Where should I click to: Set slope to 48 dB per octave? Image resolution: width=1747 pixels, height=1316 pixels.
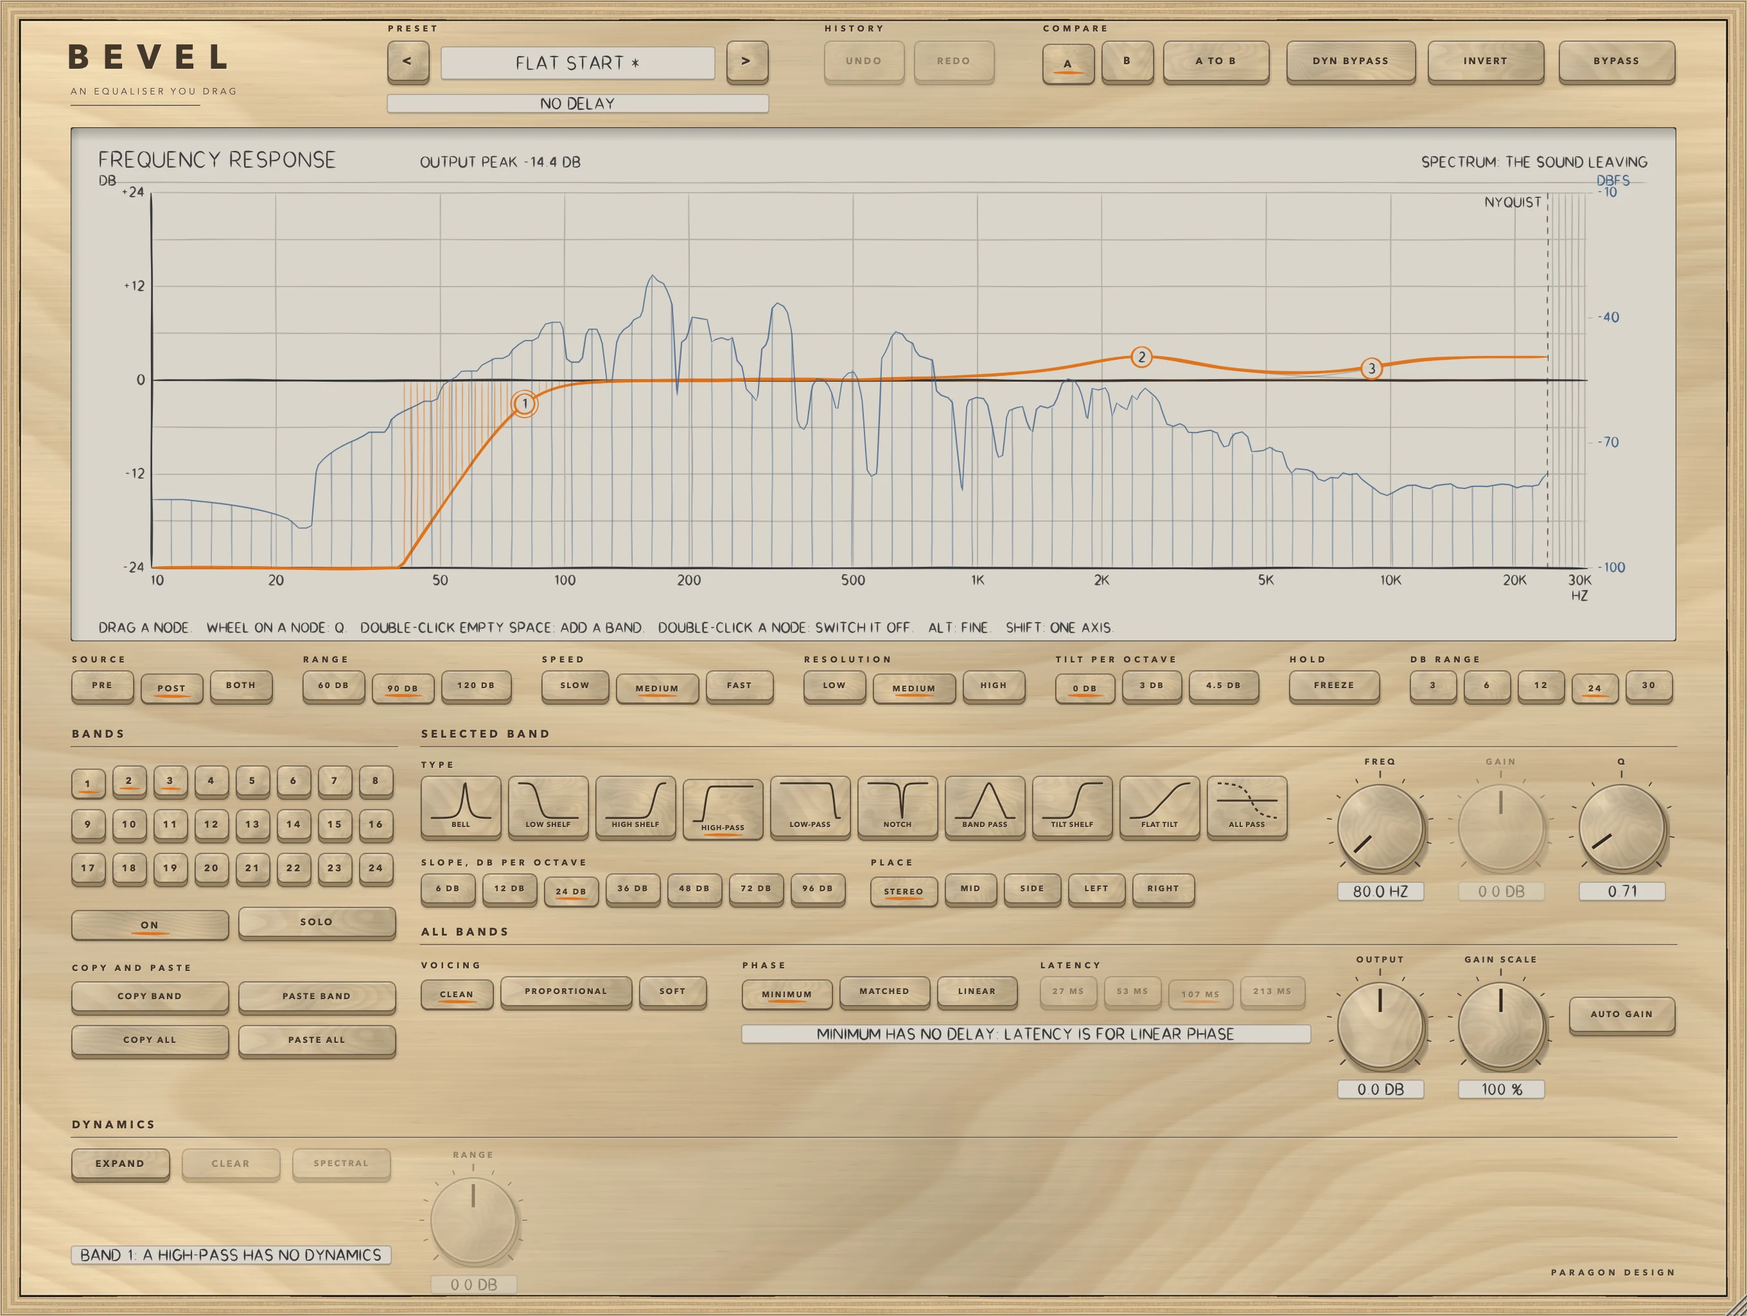pyautogui.click(x=694, y=889)
